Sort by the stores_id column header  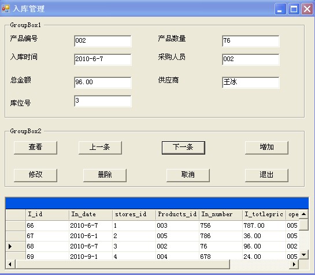point(134,214)
